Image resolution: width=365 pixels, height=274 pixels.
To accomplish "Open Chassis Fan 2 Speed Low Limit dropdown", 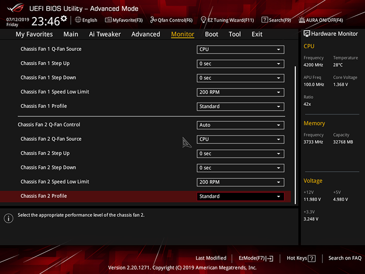I will [x=240, y=182].
